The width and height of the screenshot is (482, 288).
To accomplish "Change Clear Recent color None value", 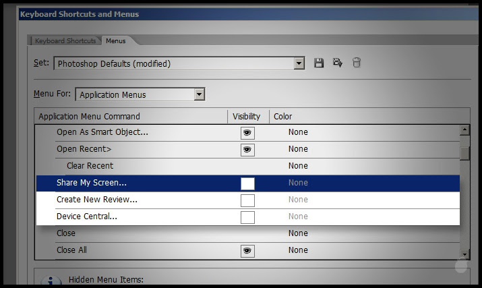I will coord(298,166).
